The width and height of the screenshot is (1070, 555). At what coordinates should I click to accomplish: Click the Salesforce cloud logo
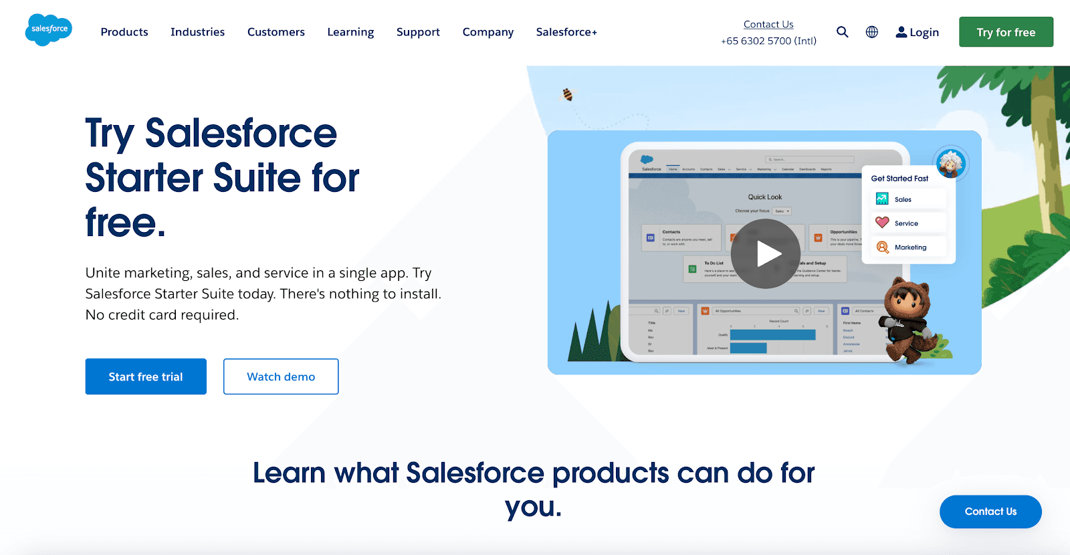48,30
